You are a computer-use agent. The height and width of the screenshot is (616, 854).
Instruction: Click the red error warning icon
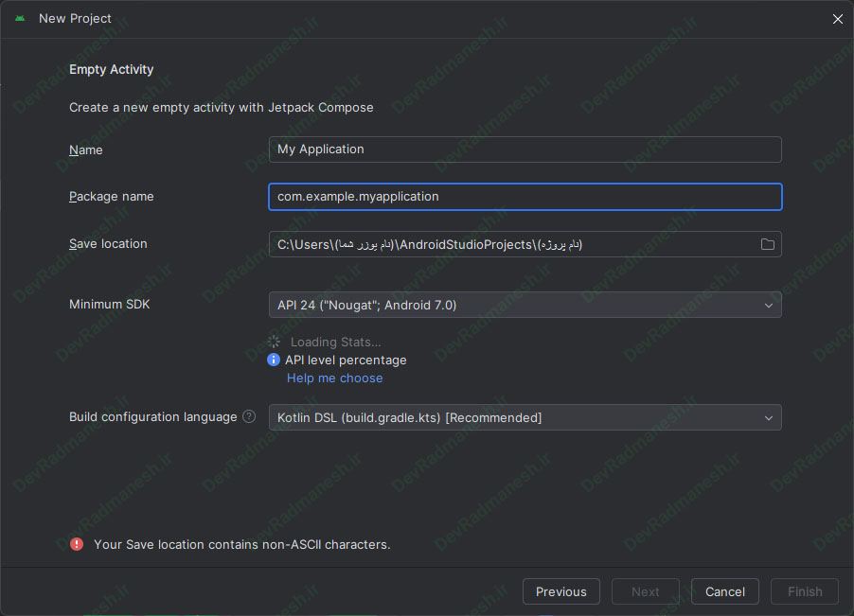[77, 544]
